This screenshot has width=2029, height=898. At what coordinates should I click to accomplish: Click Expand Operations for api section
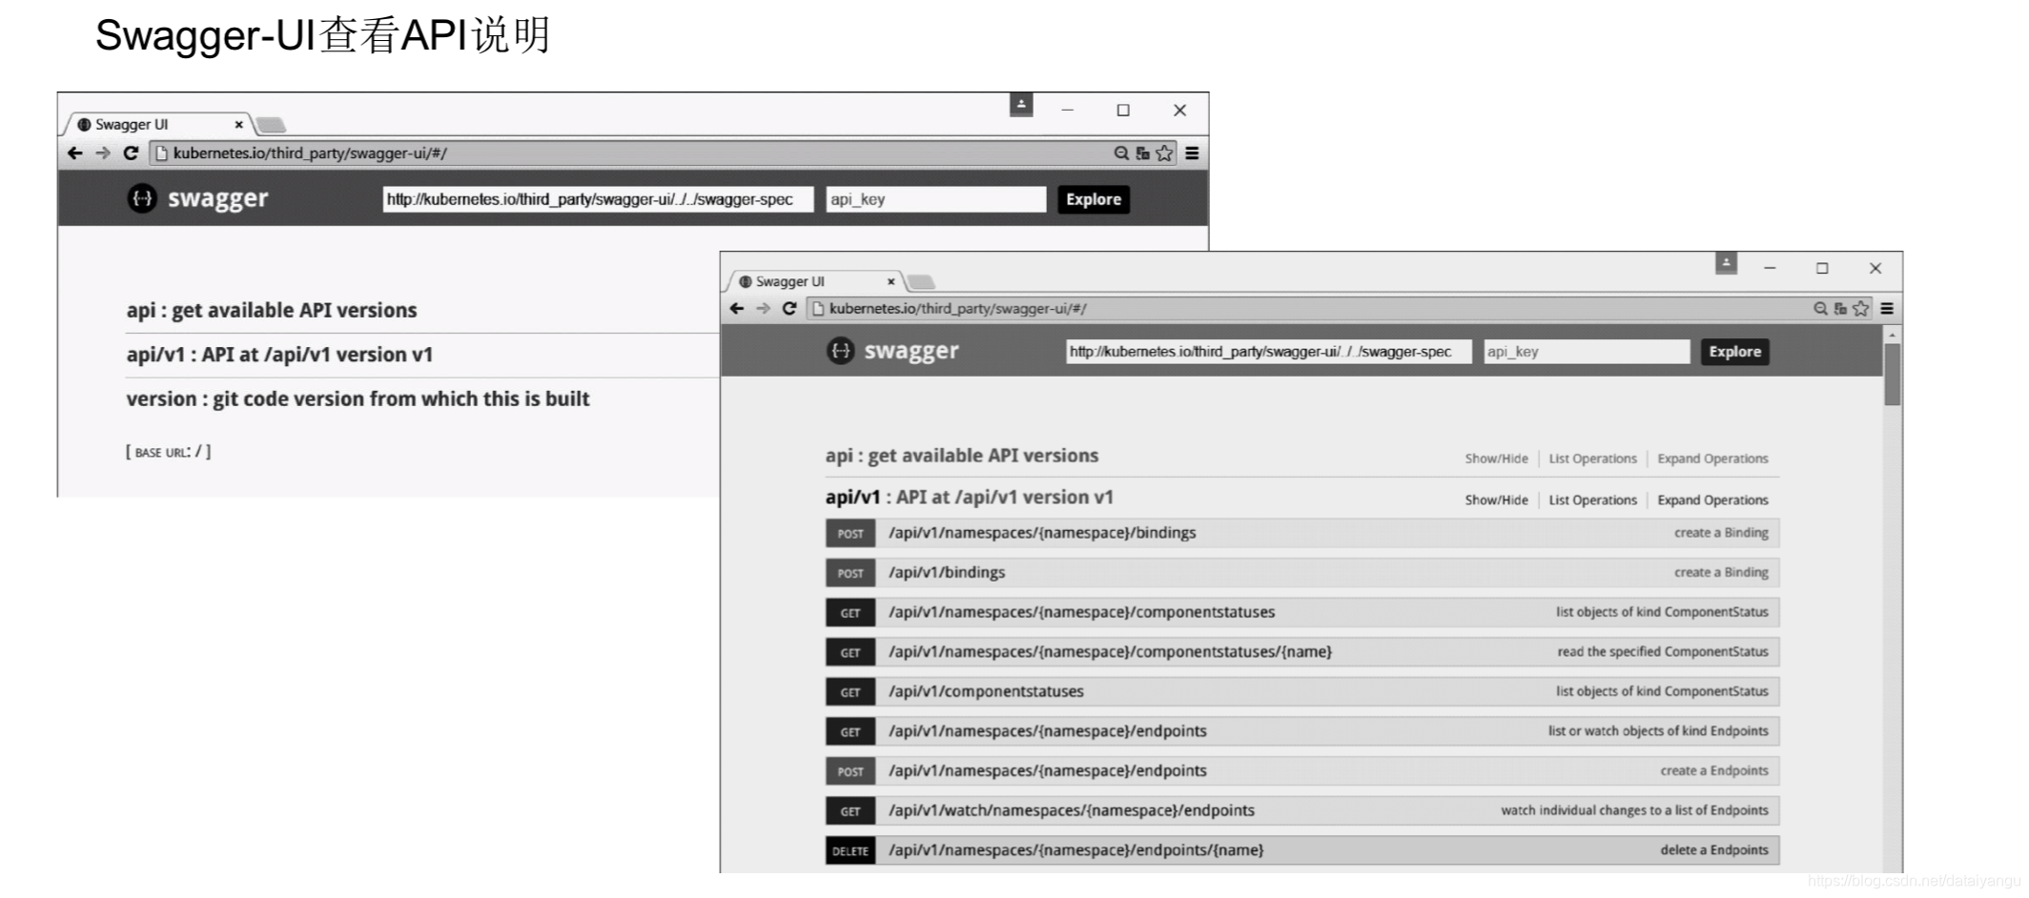coord(1712,459)
